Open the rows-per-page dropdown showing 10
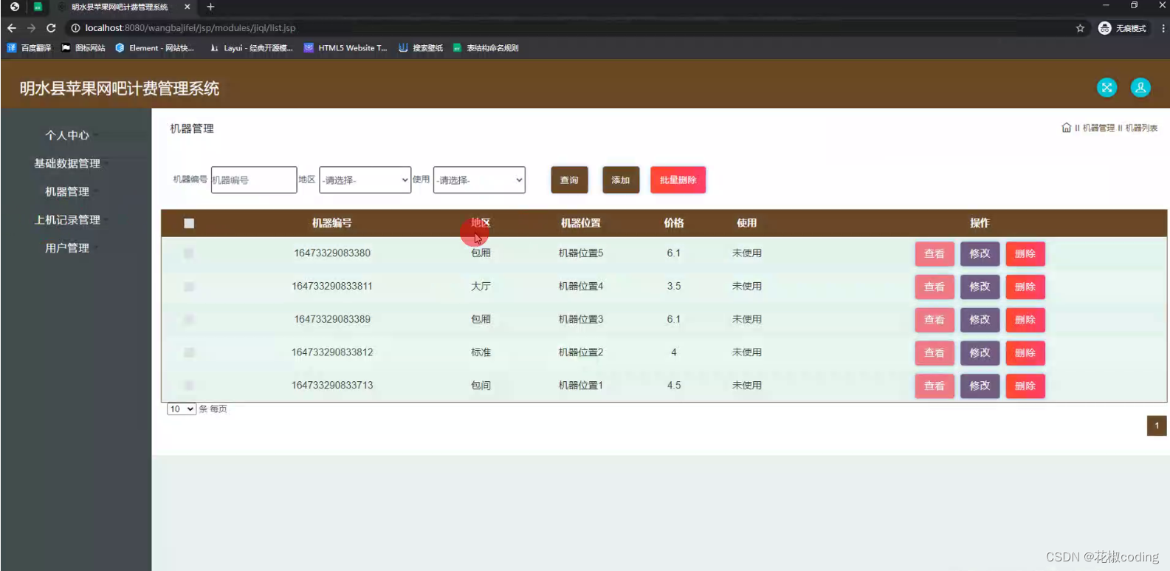The image size is (1170, 571). click(182, 409)
